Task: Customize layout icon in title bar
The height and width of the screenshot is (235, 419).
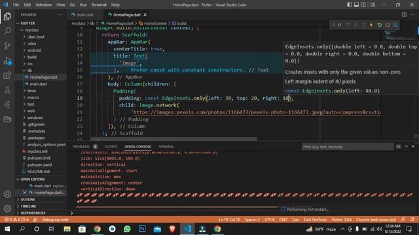Action: (373, 5)
